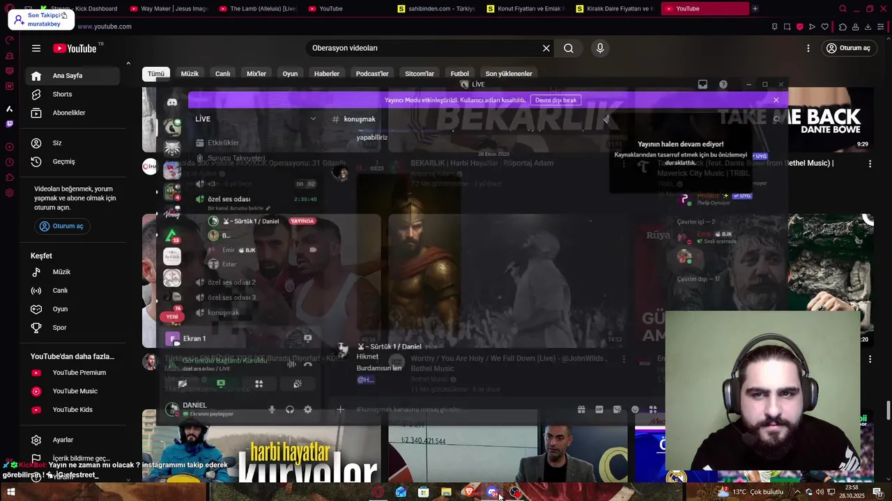Open Oyun under Keşfet
The height and width of the screenshot is (501, 892).
coord(72,309)
